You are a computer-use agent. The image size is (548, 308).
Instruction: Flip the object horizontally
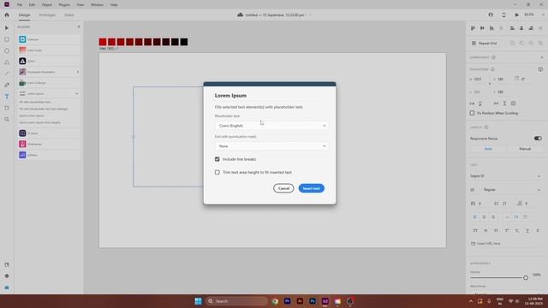tap(472, 104)
